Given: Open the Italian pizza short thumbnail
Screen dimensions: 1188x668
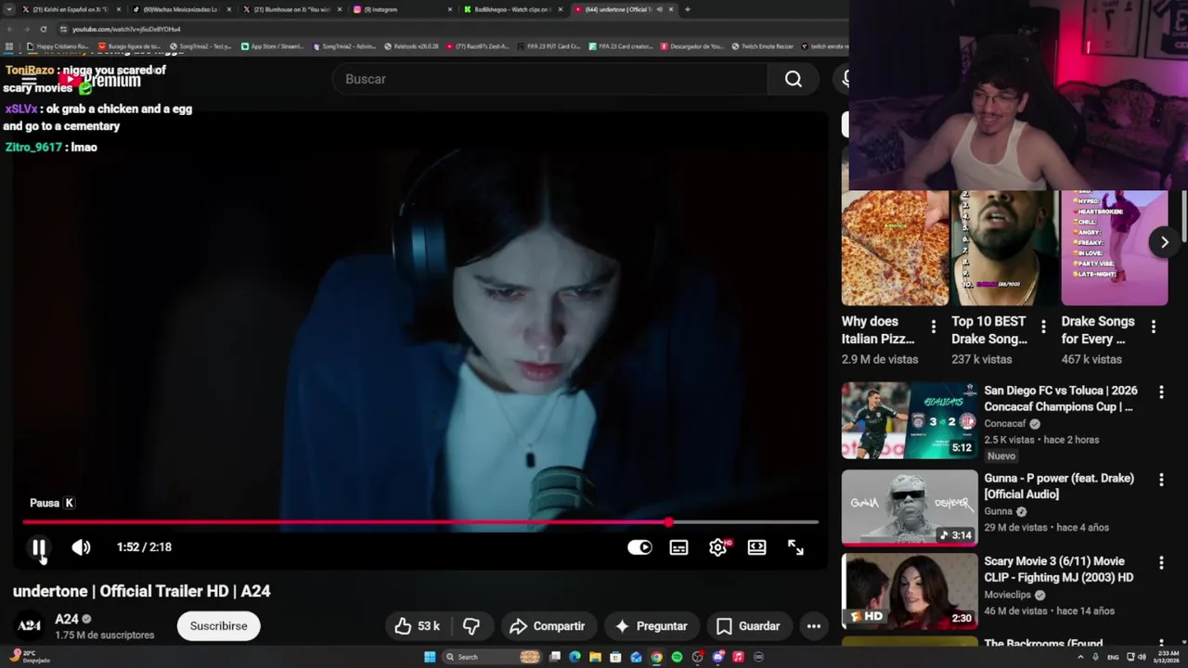Looking at the screenshot, I should click(x=895, y=248).
